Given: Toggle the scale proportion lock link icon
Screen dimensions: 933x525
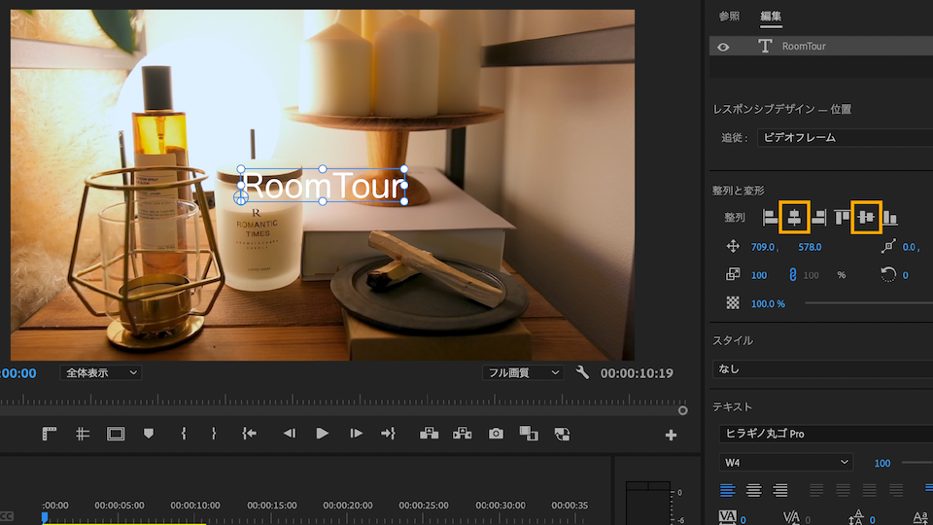Looking at the screenshot, I should click(x=792, y=275).
